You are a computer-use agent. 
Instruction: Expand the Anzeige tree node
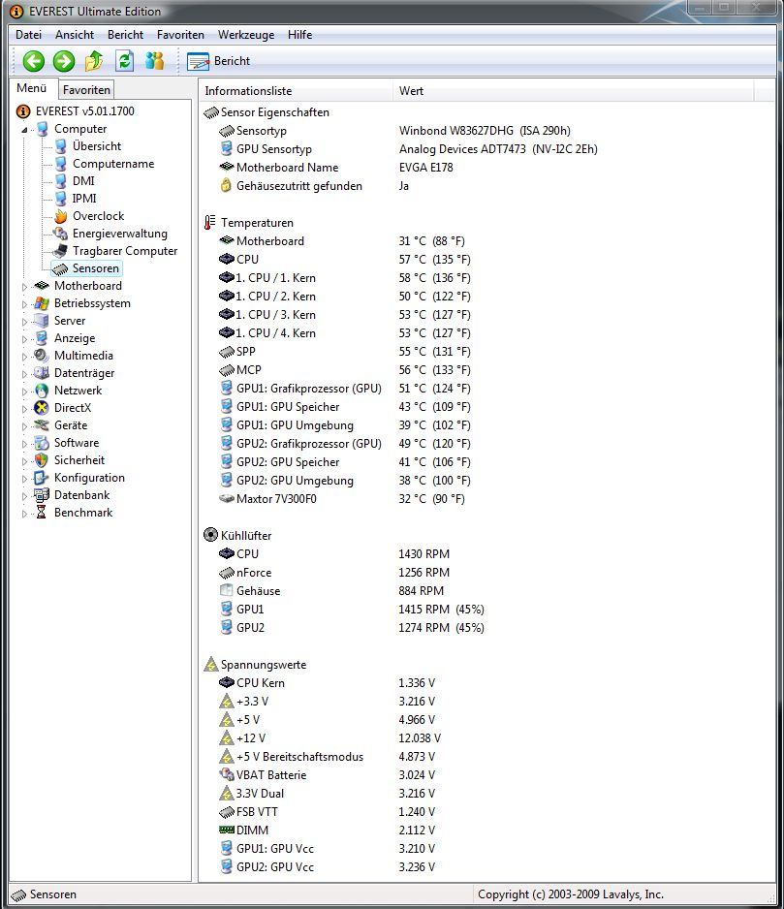pyautogui.click(x=24, y=339)
